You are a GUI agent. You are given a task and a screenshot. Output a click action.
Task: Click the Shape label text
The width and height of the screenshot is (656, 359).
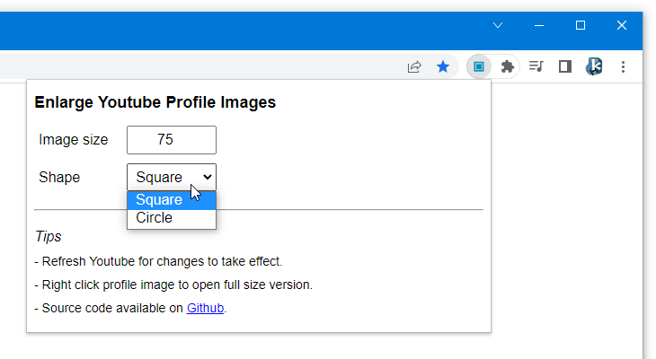coord(59,177)
